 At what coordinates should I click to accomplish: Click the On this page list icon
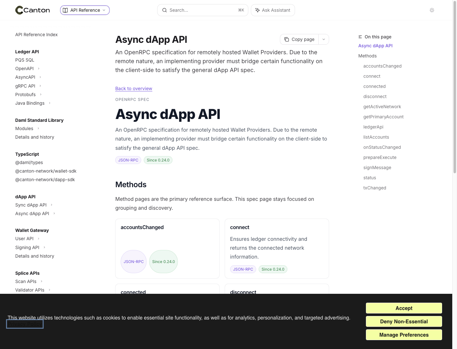[360, 37]
